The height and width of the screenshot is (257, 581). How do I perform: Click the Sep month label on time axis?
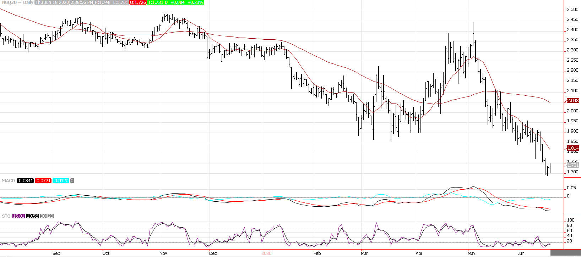click(x=56, y=253)
